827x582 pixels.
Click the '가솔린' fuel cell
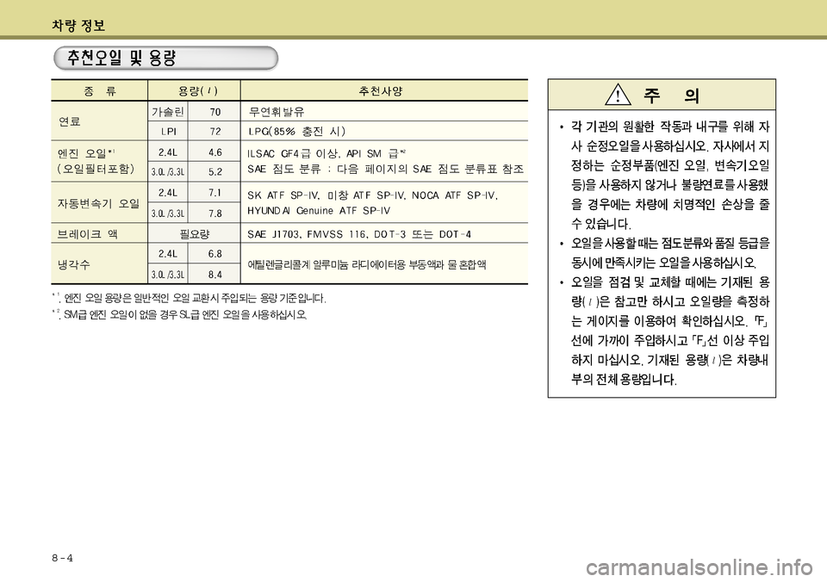click(168, 112)
